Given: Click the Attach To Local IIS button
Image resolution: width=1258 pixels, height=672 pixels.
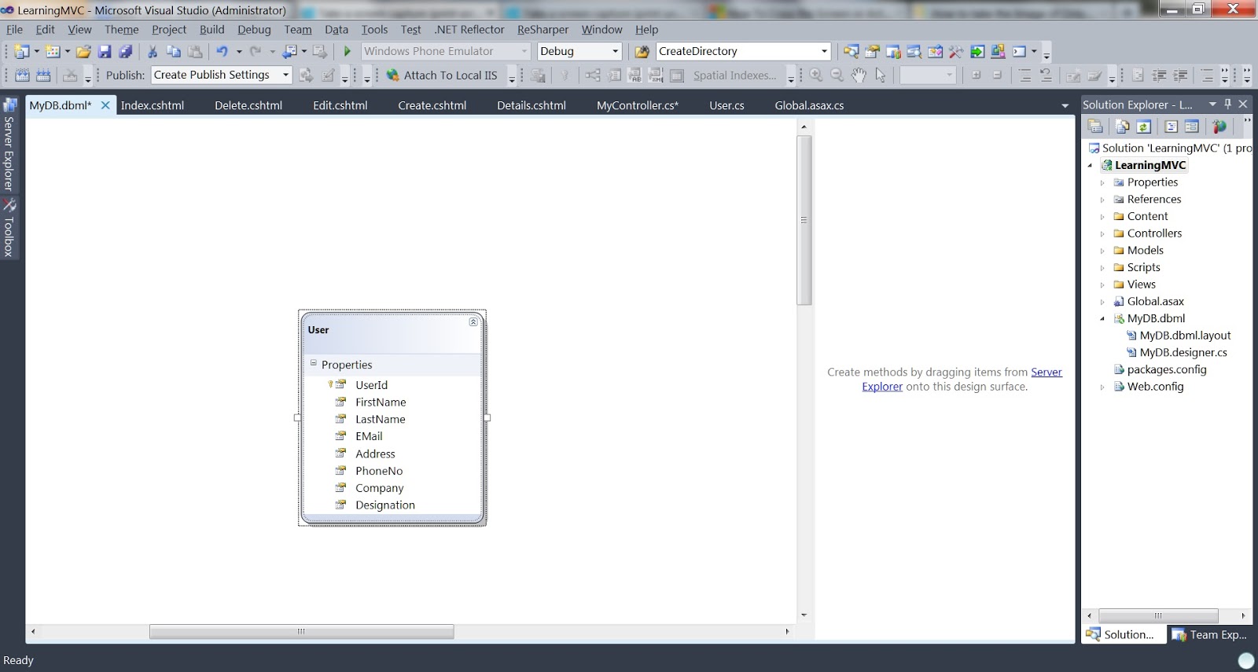Looking at the screenshot, I should pos(441,75).
